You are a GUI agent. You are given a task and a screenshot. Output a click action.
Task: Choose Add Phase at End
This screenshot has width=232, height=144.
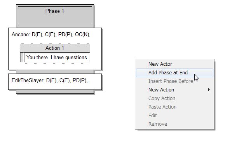[x=174, y=73]
